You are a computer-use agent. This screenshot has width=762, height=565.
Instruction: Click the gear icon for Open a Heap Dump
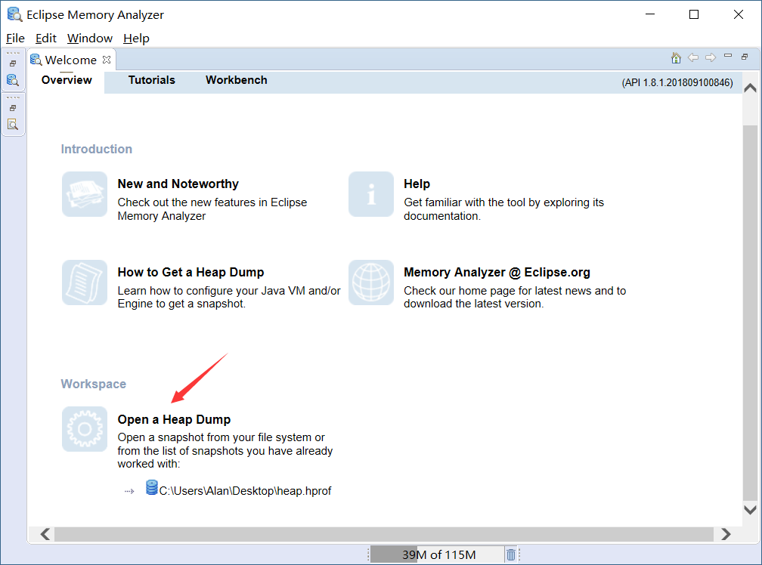click(85, 429)
